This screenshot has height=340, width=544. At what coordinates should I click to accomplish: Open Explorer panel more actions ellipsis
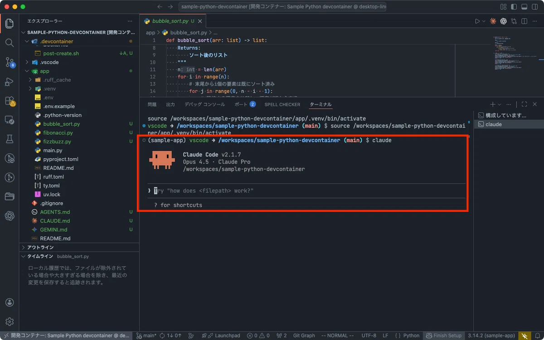point(130,21)
